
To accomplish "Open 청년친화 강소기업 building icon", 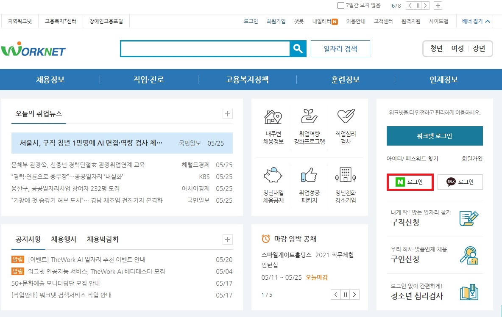I will pyautogui.click(x=346, y=175).
